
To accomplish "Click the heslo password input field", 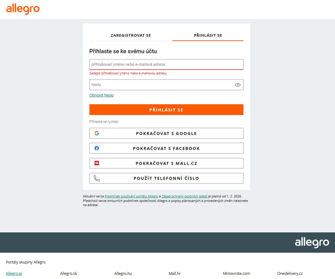I will point(162,85).
